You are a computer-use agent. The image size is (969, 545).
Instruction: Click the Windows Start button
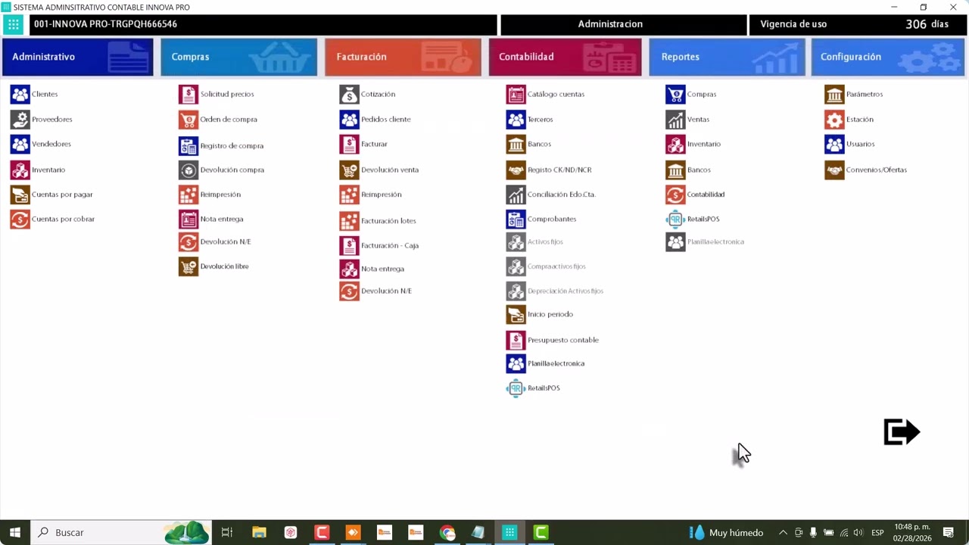click(14, 533)
